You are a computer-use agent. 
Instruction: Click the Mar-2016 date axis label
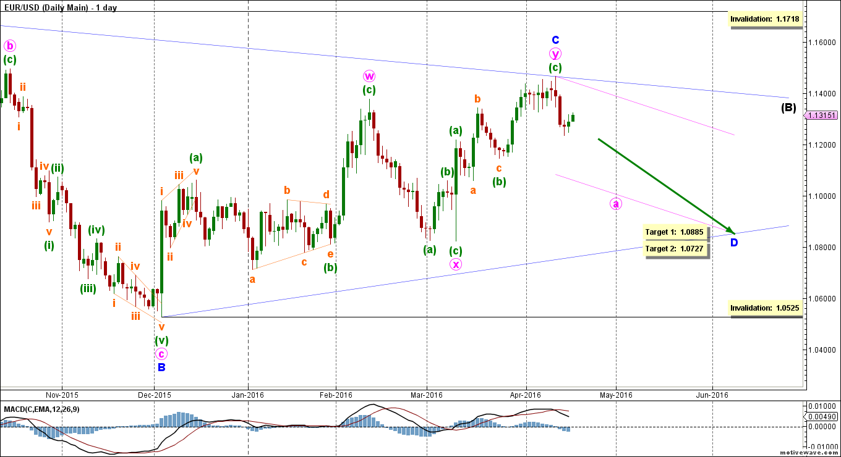(x=427, y=395)
